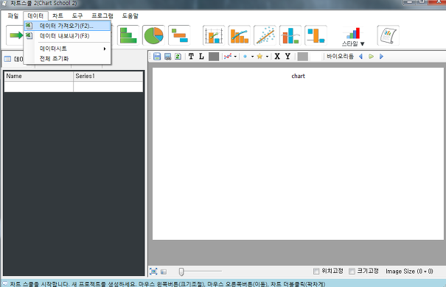Select the Gantt chart type icon

(x=179, y=35)
